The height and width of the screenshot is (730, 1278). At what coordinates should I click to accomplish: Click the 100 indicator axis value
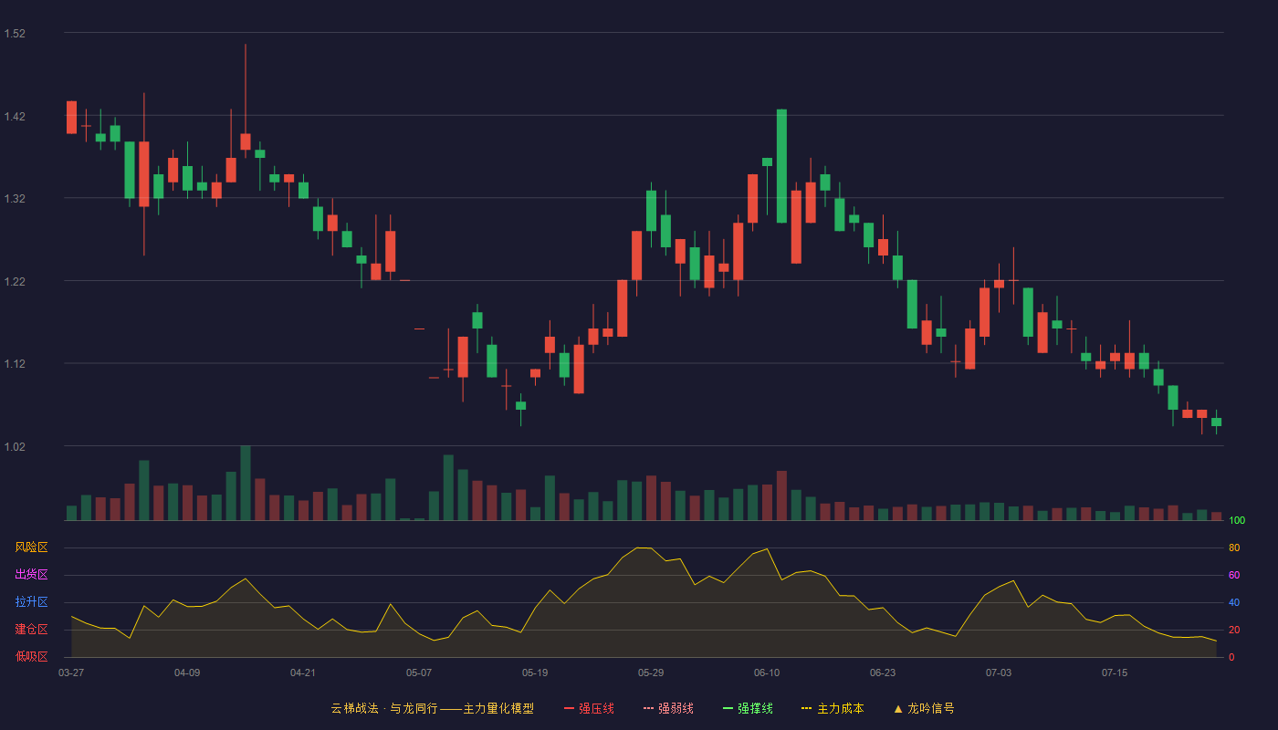click(1237, 521)
